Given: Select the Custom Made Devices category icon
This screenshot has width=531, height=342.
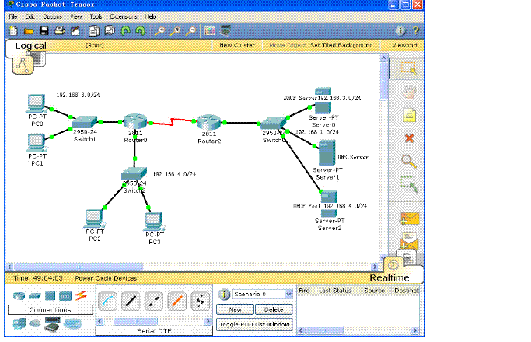Looking at the screenshot, I should click(52, 324).
